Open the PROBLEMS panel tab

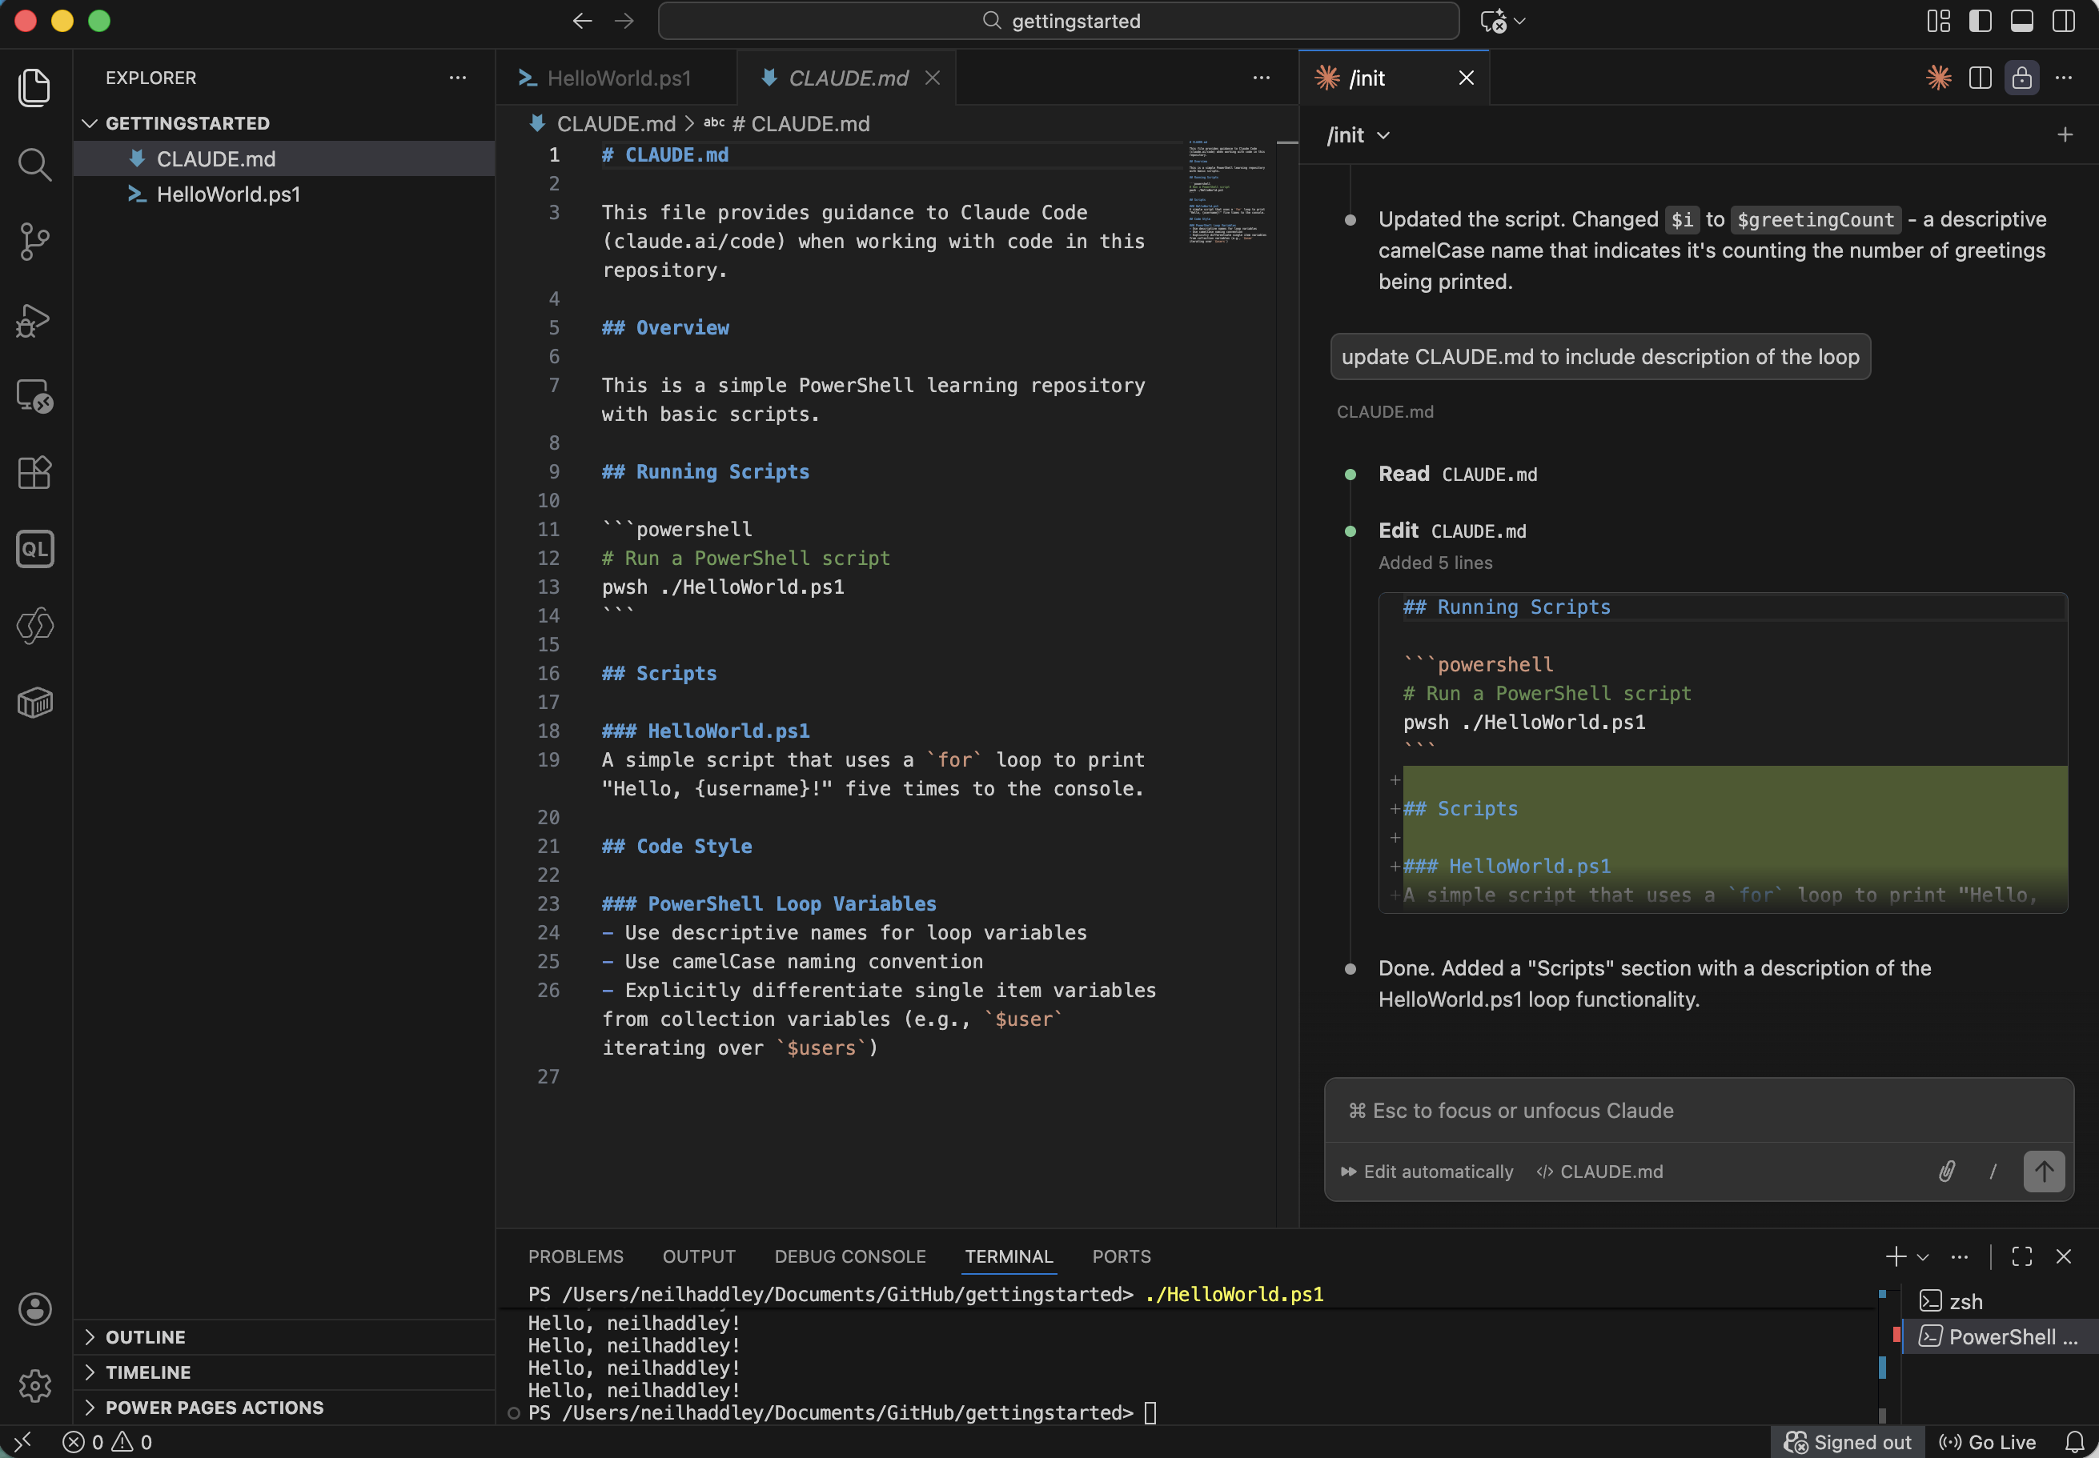tap(575, 1256)
